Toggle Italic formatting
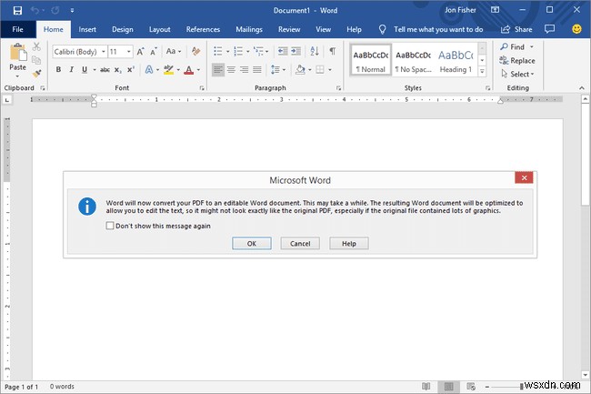The image size is (591, 394). [71, 69]
